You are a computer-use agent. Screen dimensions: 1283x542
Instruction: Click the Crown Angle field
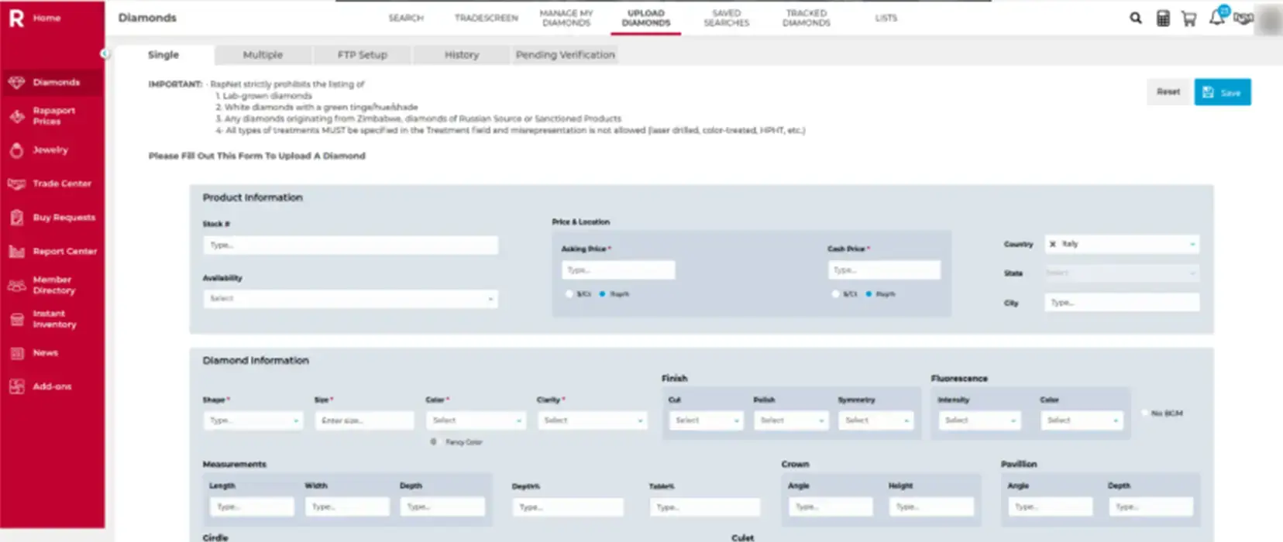(831, 507)
